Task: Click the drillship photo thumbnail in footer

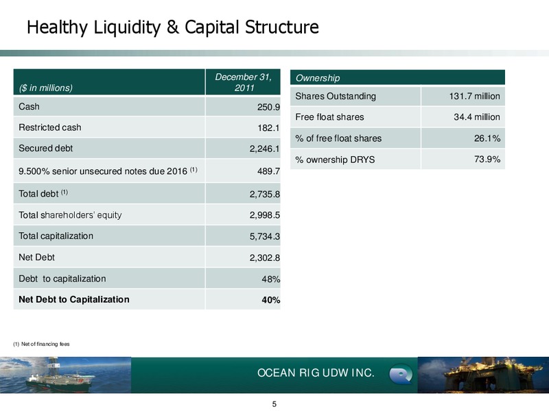Action: click(x=65, y=375)
